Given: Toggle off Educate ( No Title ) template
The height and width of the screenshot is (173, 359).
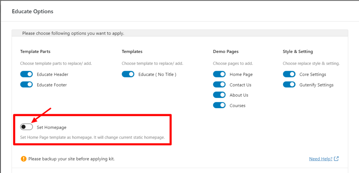Looking at the screenshot, I should (x=128, y=74).
